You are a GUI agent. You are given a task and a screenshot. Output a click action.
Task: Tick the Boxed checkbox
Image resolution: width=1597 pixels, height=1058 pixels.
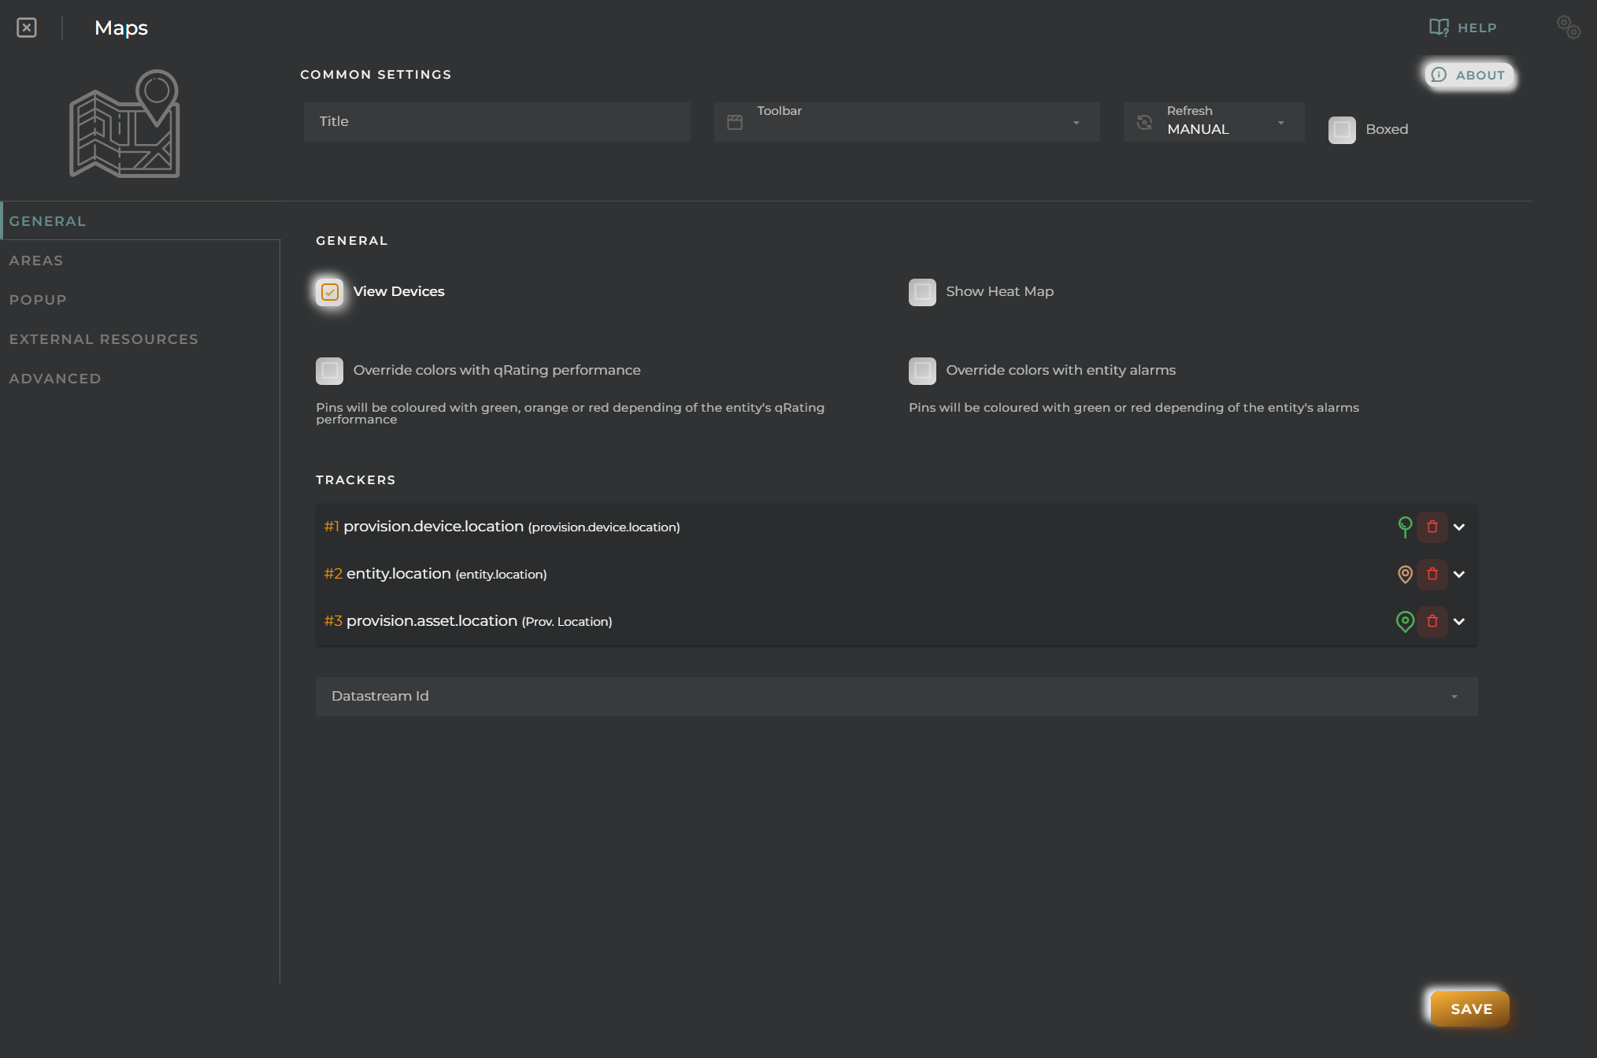tap(1342, 130)
